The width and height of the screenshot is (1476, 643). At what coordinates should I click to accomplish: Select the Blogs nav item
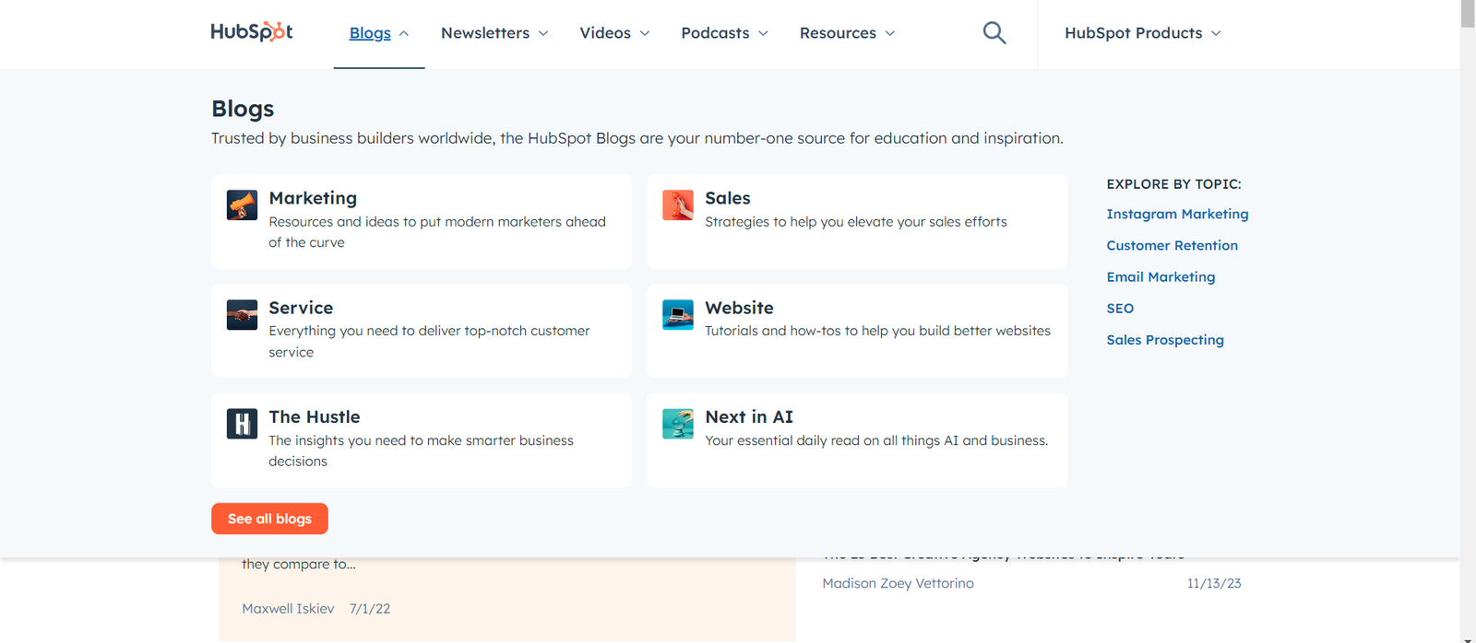click(x=370, y=33)
